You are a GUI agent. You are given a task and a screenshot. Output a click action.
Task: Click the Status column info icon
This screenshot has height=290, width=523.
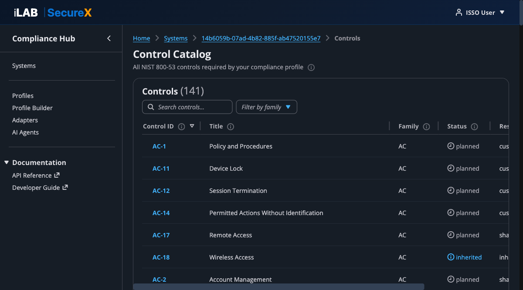point(475,127)
